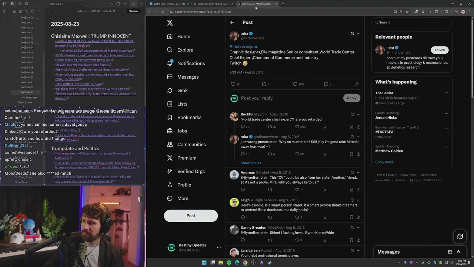
Task: Switch to 'Reckful on X' browser tab
Action: pyautogui.click(x=213, y=4)
